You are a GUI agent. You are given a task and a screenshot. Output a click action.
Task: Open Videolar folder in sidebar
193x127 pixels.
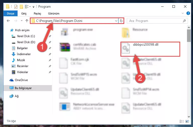tap(23, 72)
